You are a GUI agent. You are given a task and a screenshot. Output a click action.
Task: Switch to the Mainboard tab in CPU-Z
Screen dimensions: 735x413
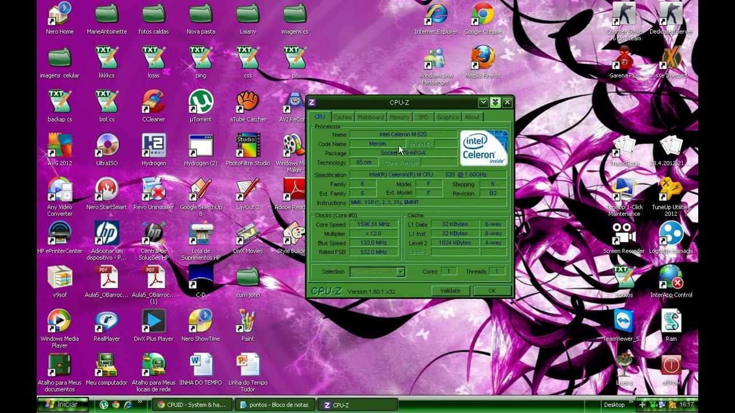[x=370, y=117]
